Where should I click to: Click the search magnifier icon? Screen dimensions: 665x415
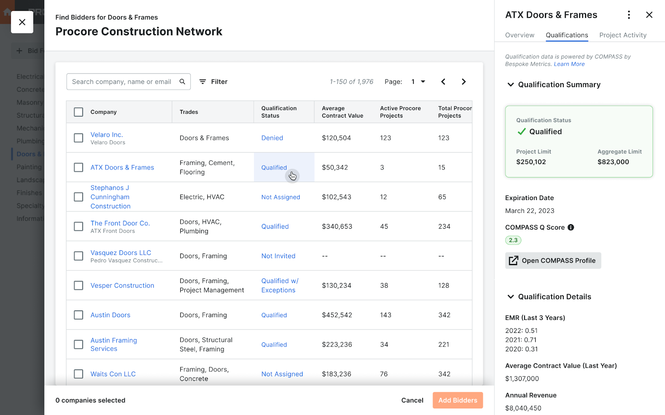click(x=182, y=81)
